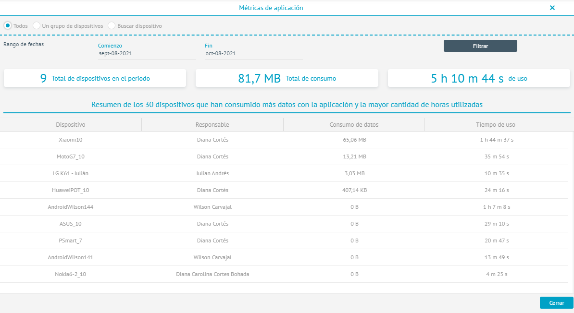Click the 10 m 35 s usage time
Screen dimensions: 574x313
497,173
